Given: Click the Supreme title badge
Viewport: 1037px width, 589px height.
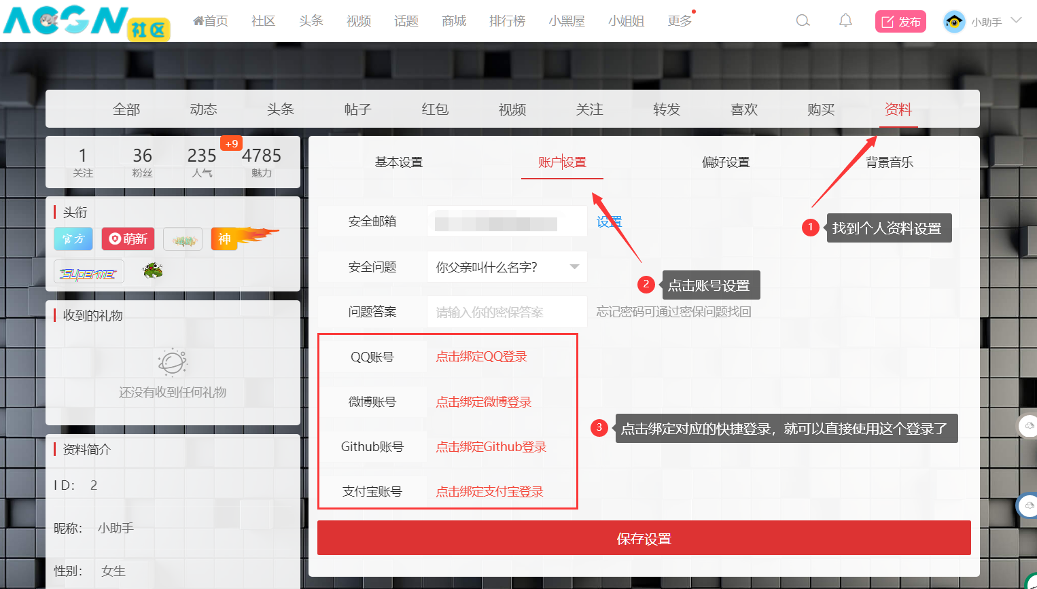Looking at the screenshot, I should (88, 273).
